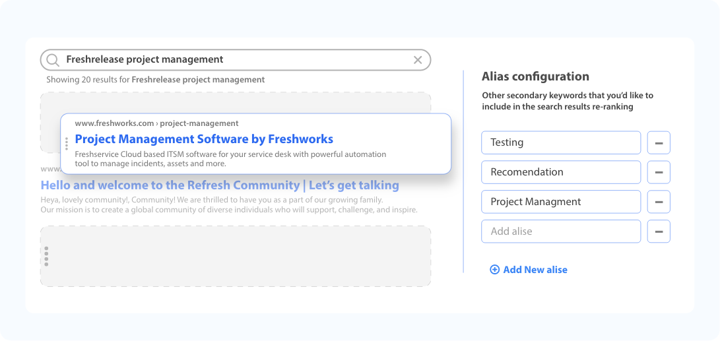720x341 pixels.
Task: Click the Testing alias field
Action: click(561, 142)
